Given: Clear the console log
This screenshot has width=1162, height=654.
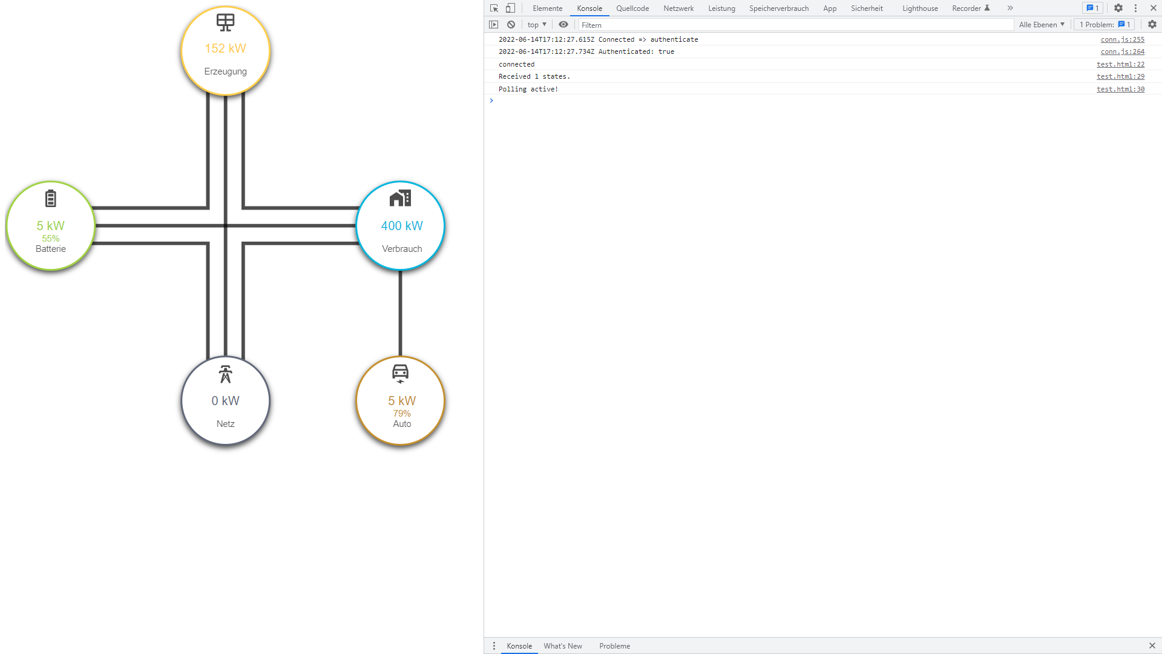Looking at the screenshot, I should click(x=511, y=25).
